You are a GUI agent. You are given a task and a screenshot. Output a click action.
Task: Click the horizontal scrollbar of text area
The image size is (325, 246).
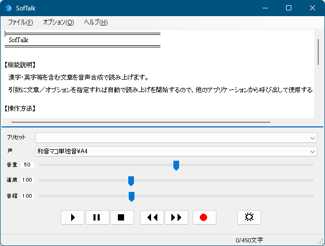click(x=141, y=122)
